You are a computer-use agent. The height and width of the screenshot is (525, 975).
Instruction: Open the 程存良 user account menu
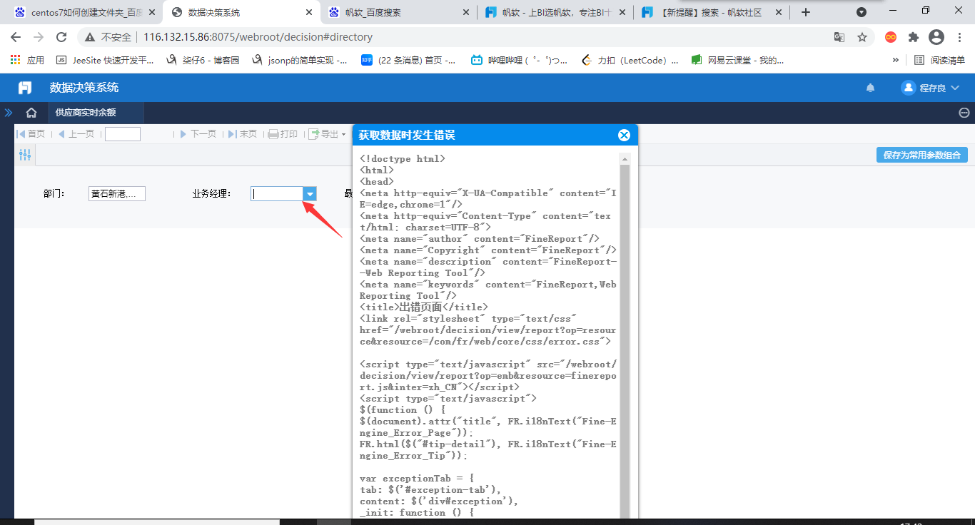931,88
